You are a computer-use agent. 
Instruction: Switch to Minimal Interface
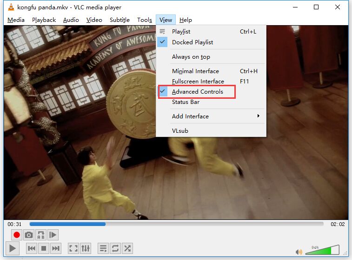click(211, 71)
